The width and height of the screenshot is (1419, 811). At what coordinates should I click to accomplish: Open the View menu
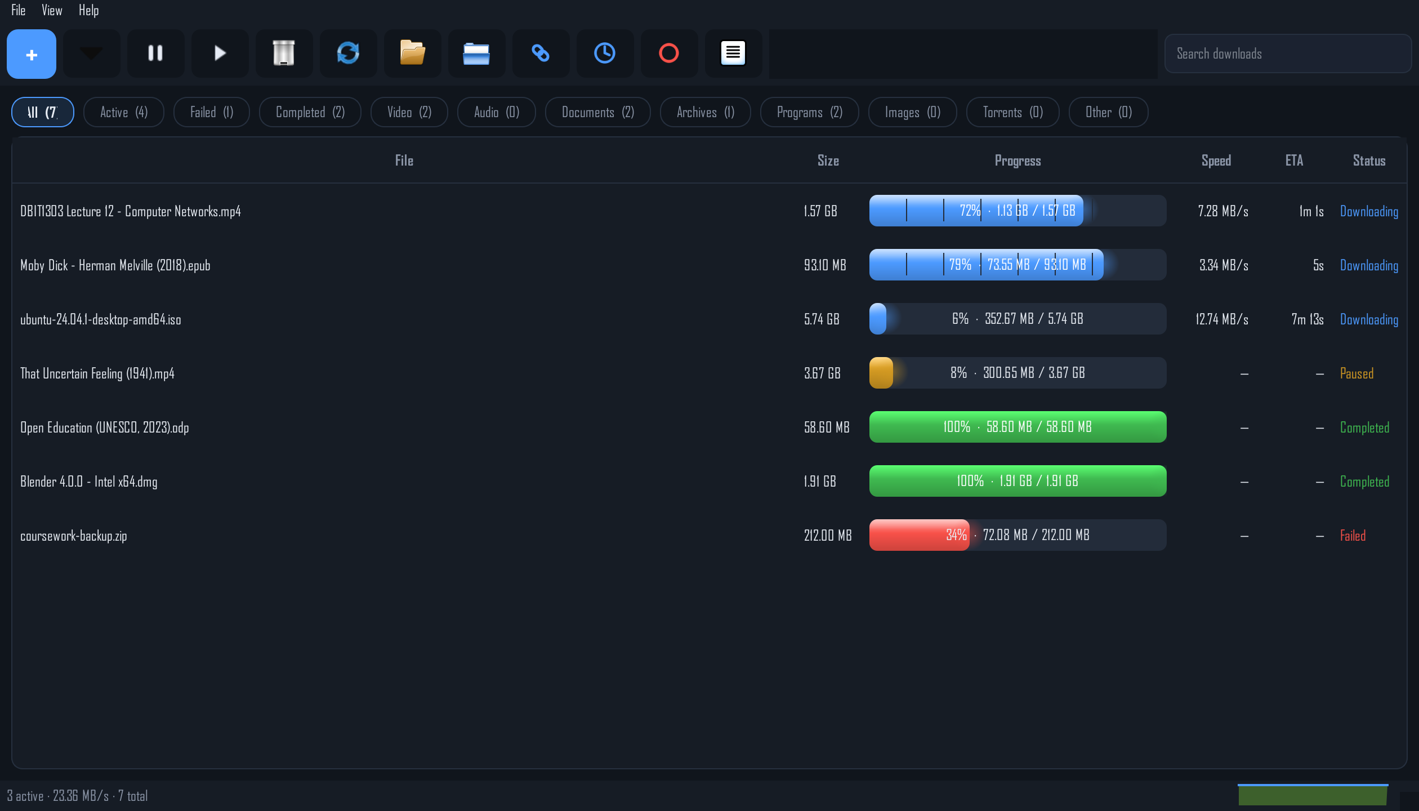coord(52,10)
